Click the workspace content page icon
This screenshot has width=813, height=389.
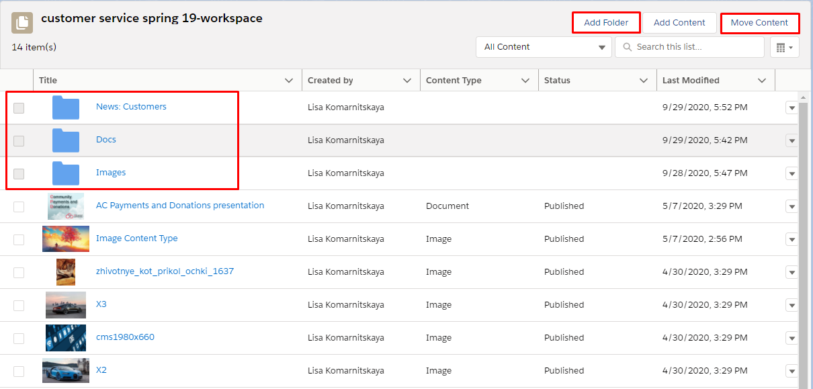pyautogui.click(x=23, y=22)
